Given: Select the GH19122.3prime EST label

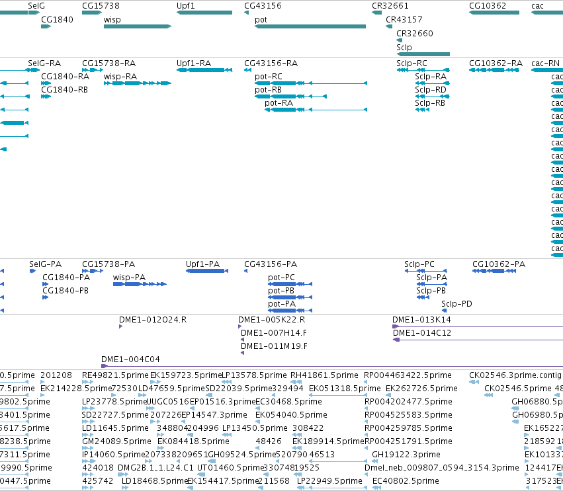Looking at the screenshot, I should click(406, 455).
